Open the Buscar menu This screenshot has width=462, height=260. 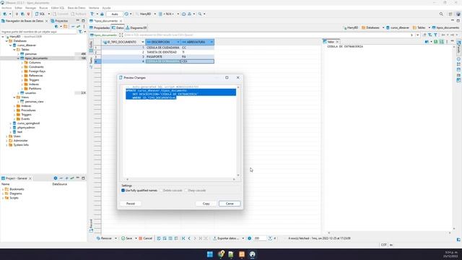click(43, 8)
